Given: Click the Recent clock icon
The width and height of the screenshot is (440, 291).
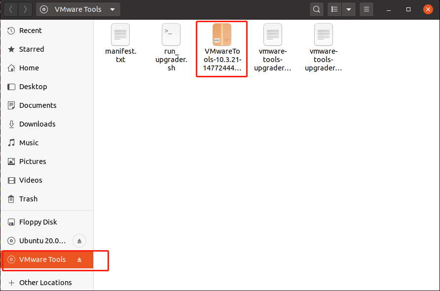Looking at the screenshot, I should [11, 31].
